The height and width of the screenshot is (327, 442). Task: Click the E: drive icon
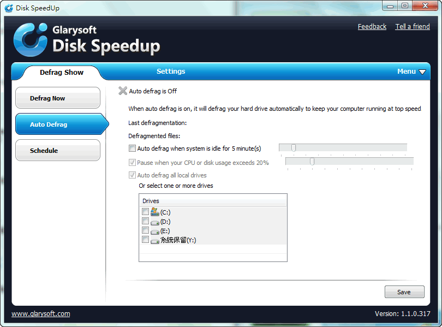pos(155,231)
